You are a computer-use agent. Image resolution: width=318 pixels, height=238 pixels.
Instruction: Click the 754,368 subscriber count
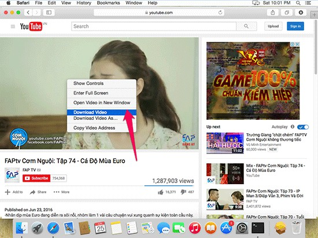tap(58, 178)
